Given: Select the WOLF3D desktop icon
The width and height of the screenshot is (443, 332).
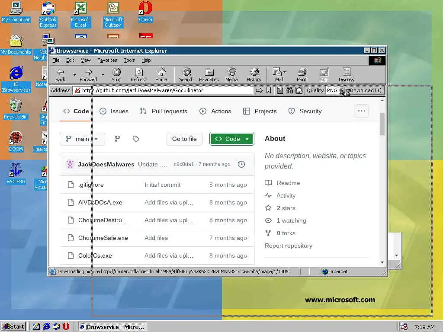Looking at the screenshot, I should click(16, 174).
